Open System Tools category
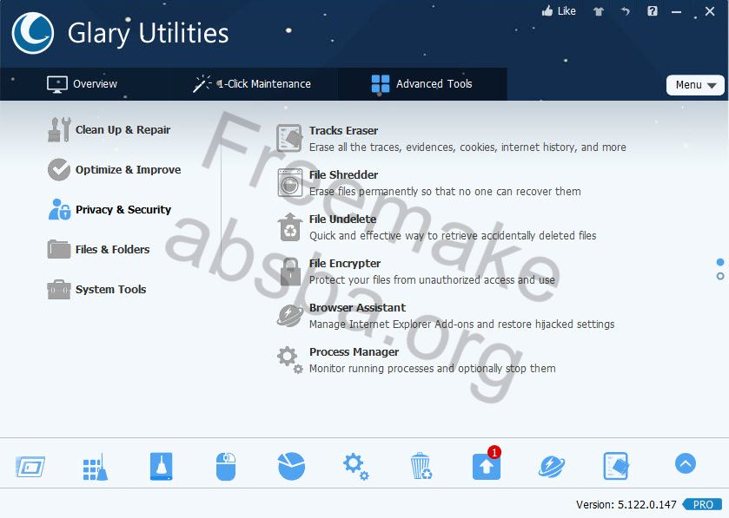 96,289
